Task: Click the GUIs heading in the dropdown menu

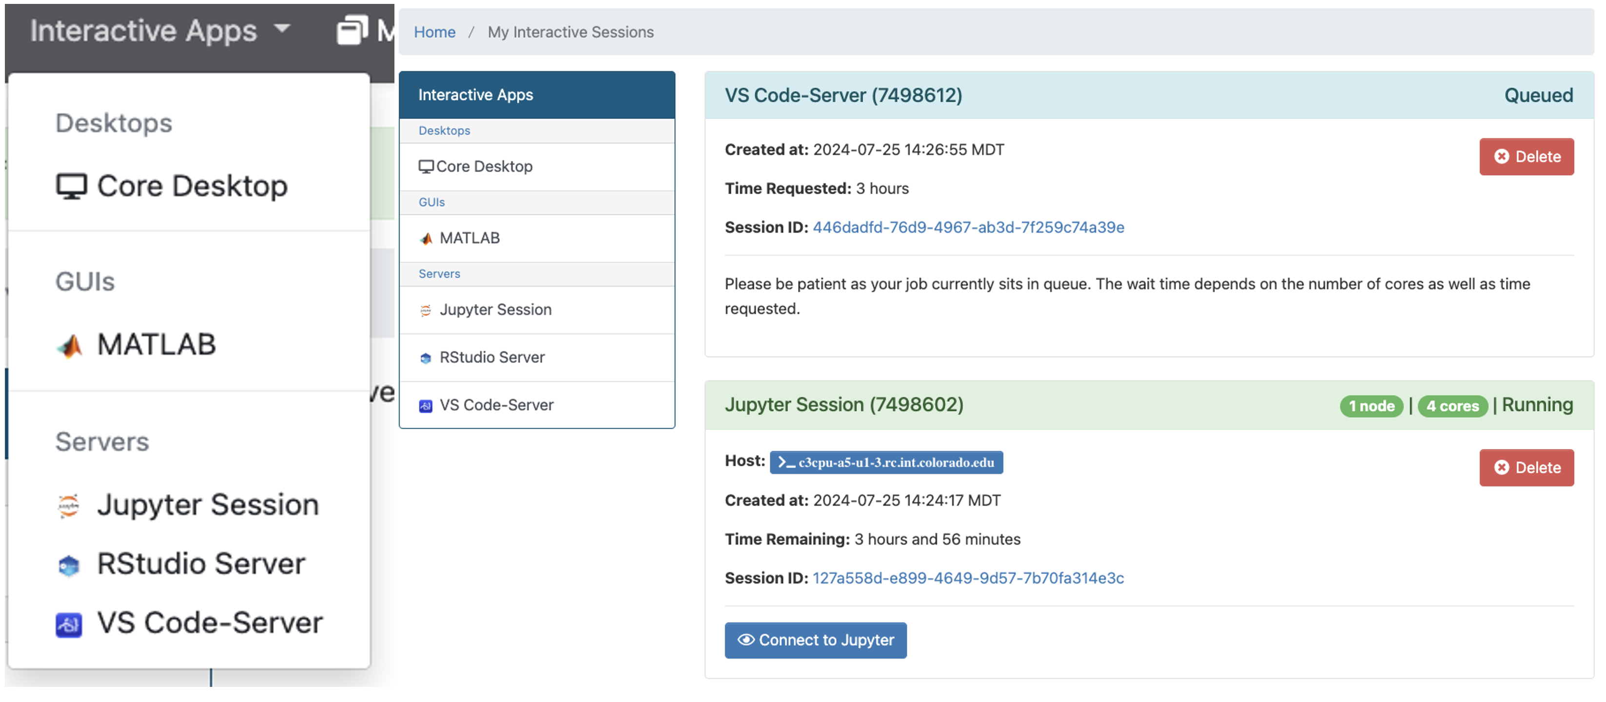Action: [85, 282]
